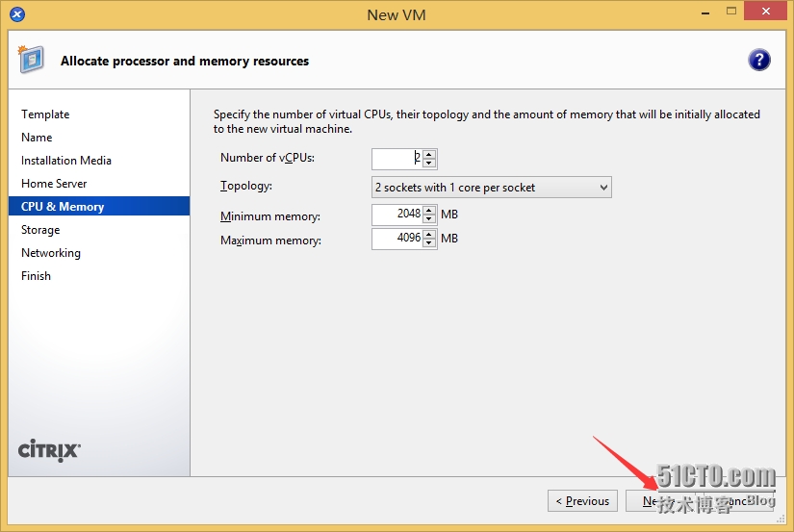Click the "Number of vCPUs:" label
The height and width of the screenshot is (532, 794).
(268, 158)
